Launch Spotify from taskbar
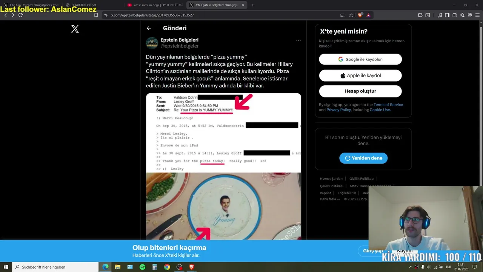This screenshot has height=272, width=483. [142, 267]
